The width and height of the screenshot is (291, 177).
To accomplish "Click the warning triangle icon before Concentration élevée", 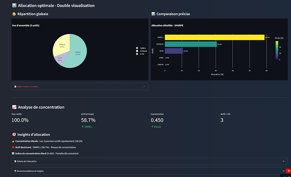I will [13, 141].
